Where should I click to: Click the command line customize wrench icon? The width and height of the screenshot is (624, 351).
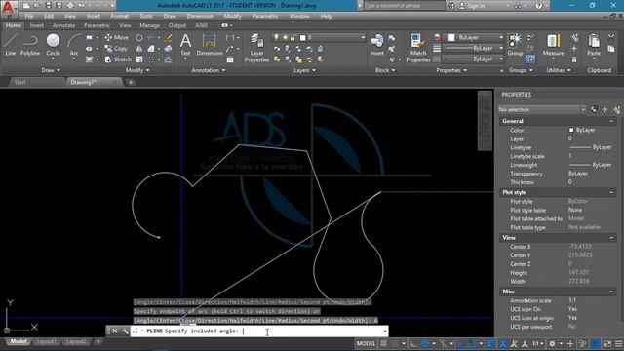coord(125,331)
